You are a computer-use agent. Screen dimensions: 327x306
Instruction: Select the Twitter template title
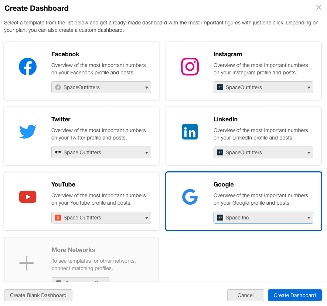click(61, 119)
